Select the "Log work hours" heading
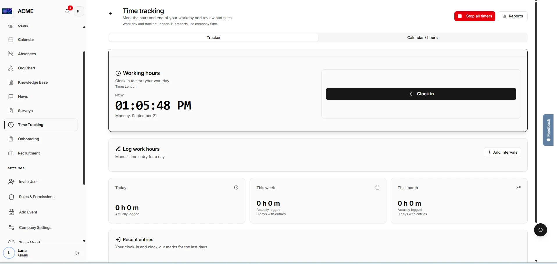This screenshot has height=264, width=557. pos(141,149)
